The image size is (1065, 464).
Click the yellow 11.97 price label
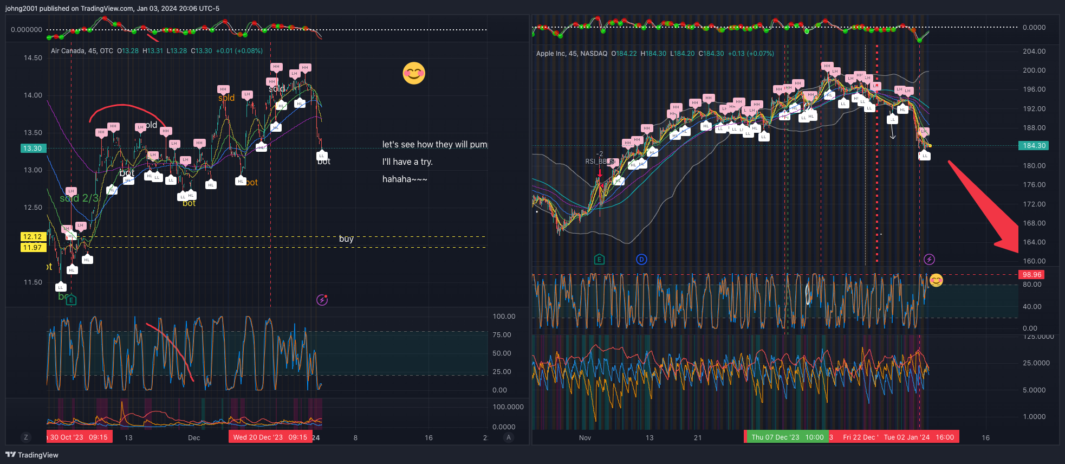click(33, 247)
